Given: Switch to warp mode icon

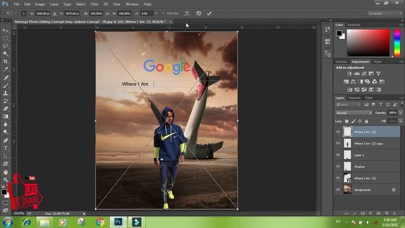Looking at the screenshot, I should (187, 13).
